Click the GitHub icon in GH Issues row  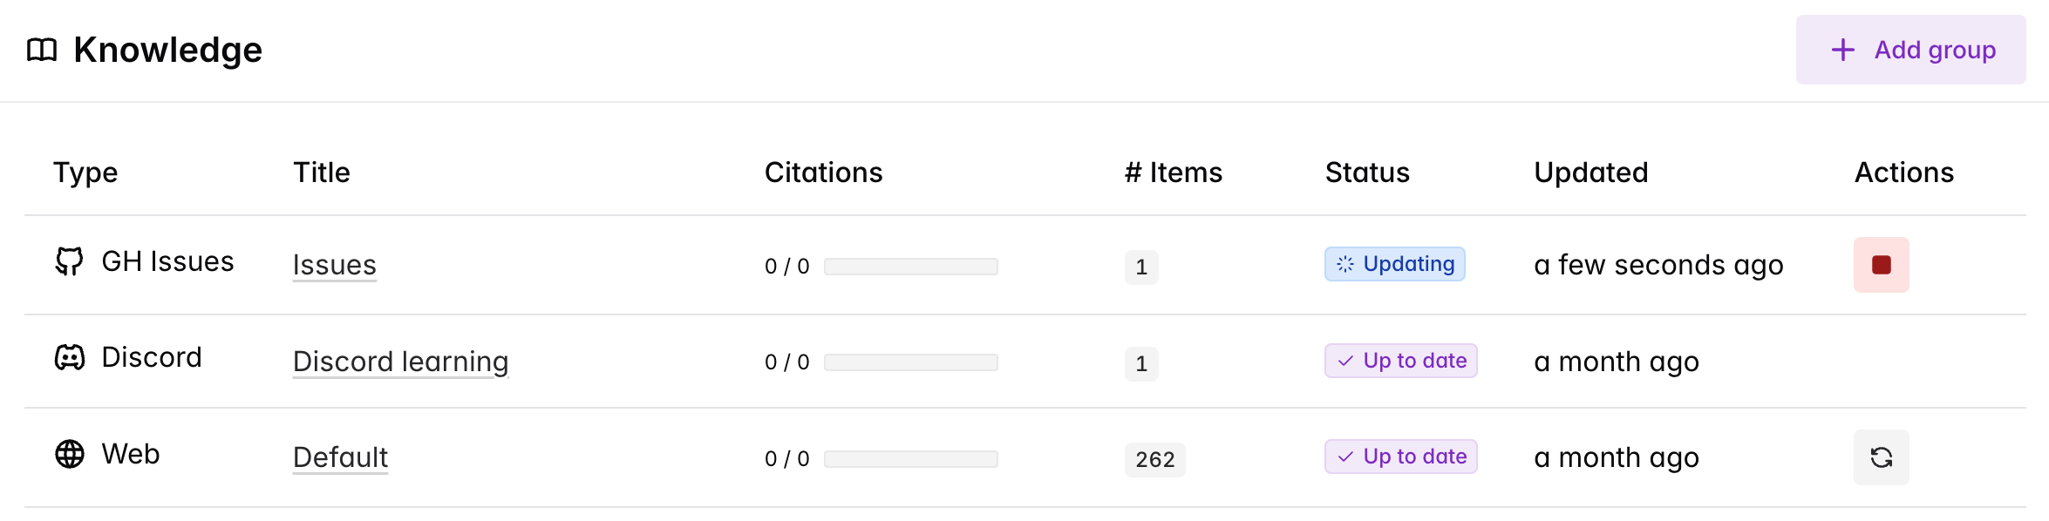coord(70,261)
